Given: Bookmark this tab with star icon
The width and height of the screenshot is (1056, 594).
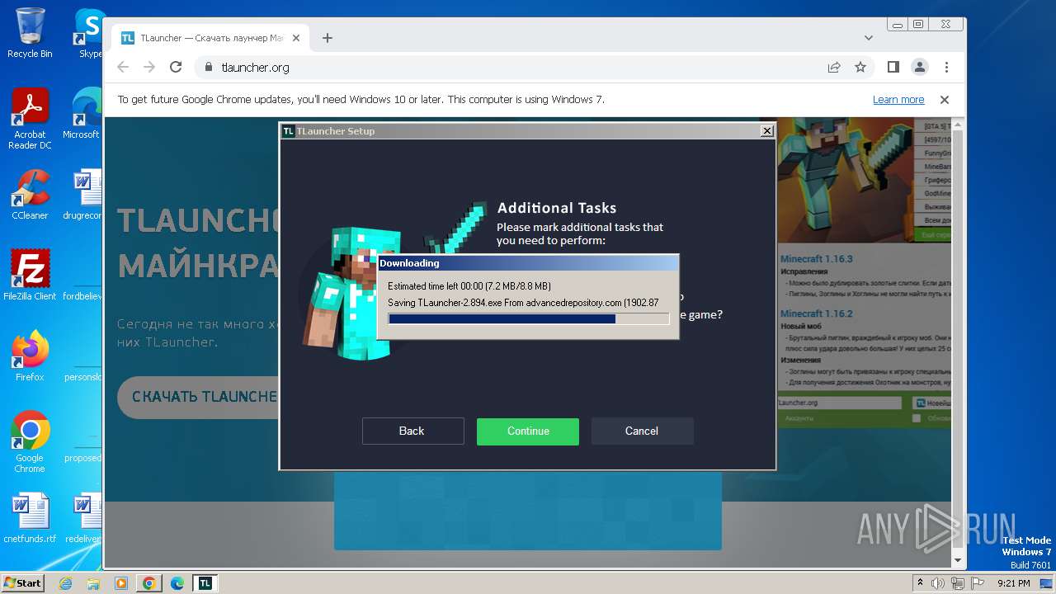Looking at the screenshot, I should [x=860, y=68].
